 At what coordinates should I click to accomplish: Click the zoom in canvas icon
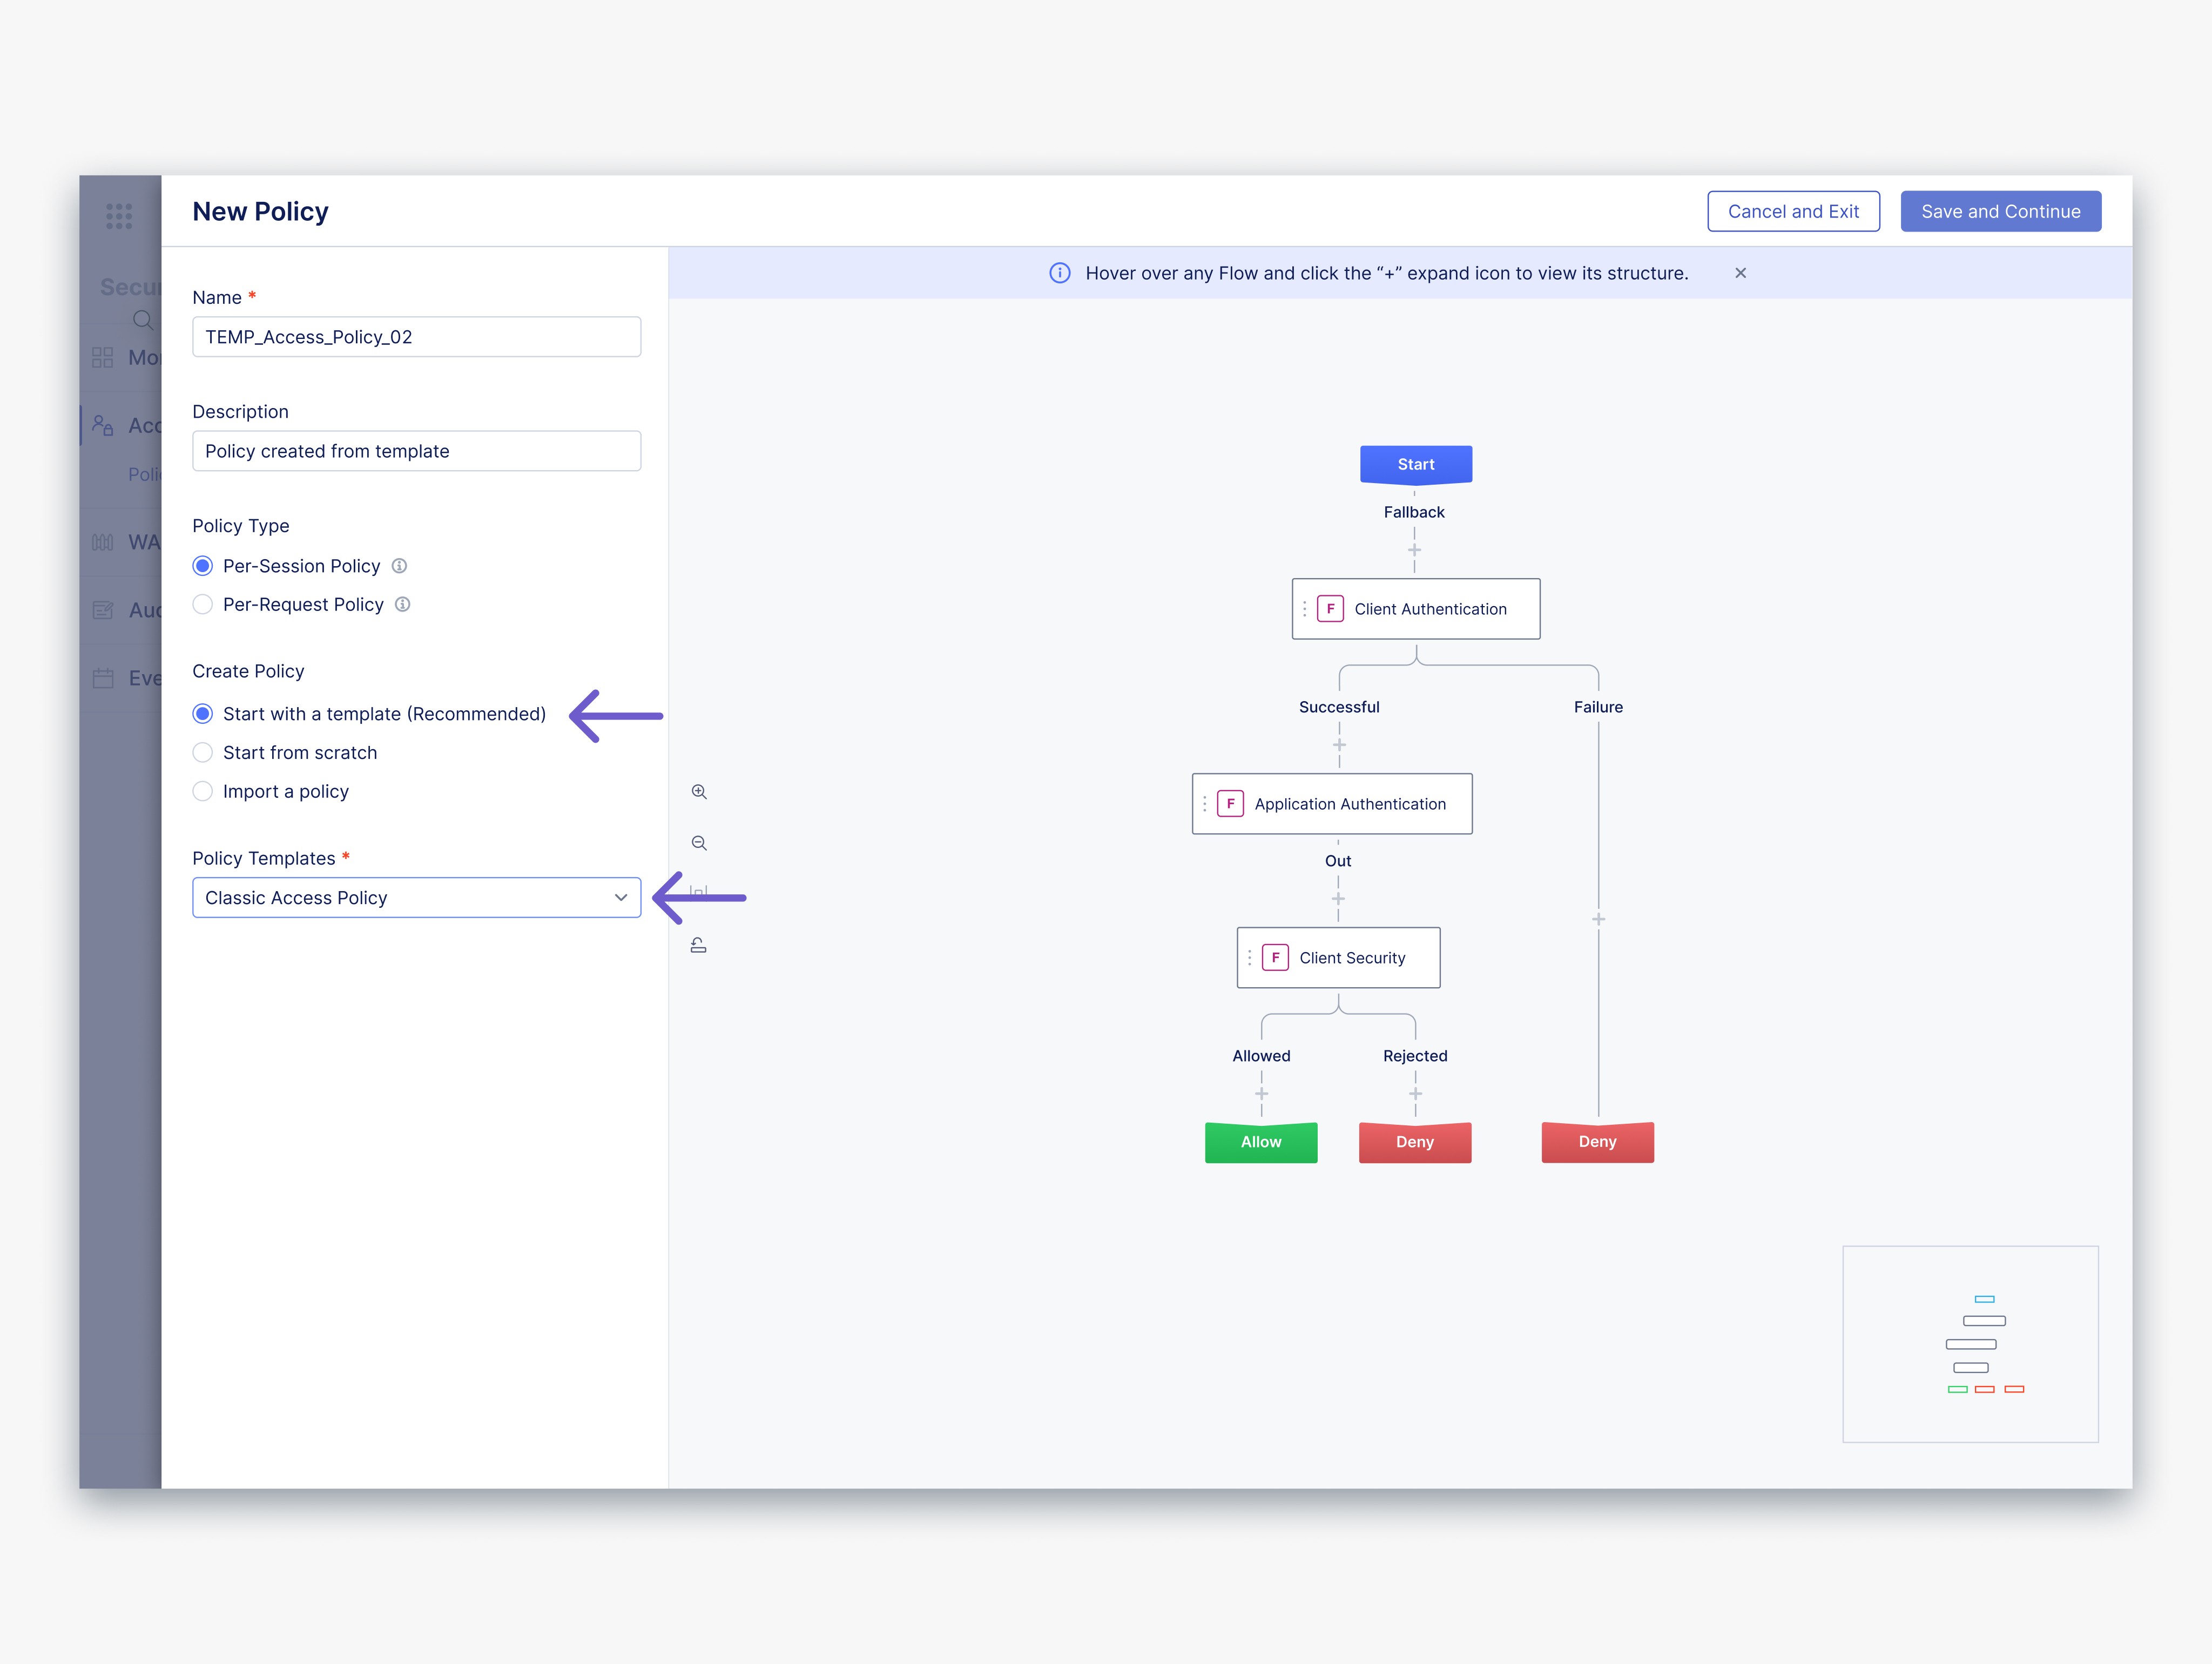click(x=699, y=792)
